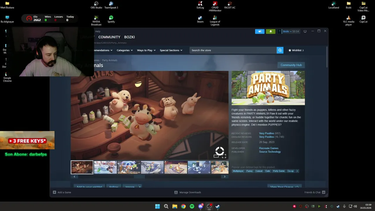Click the Source Technology publisher link

click(x=270, y=152)
